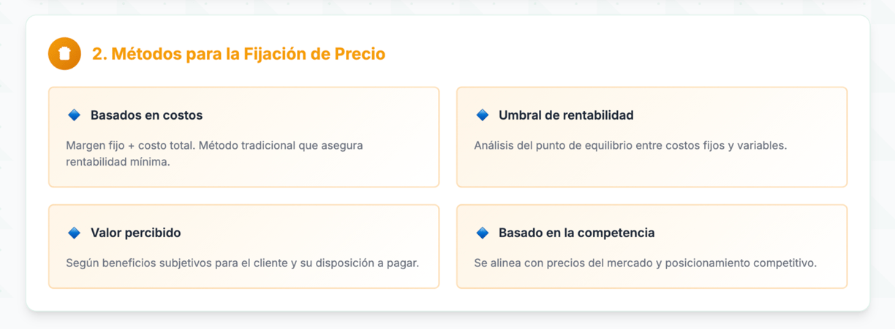Click the 'Según beneficios subjetivos' description text
895x329 pixels.
[242, 263]
